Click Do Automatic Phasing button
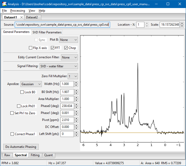The image size is (186, 166). point(21,147)
